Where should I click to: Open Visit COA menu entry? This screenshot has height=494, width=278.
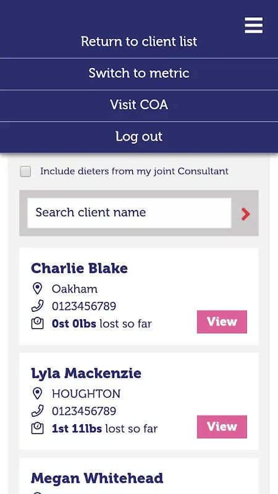[x=139, y=105]
